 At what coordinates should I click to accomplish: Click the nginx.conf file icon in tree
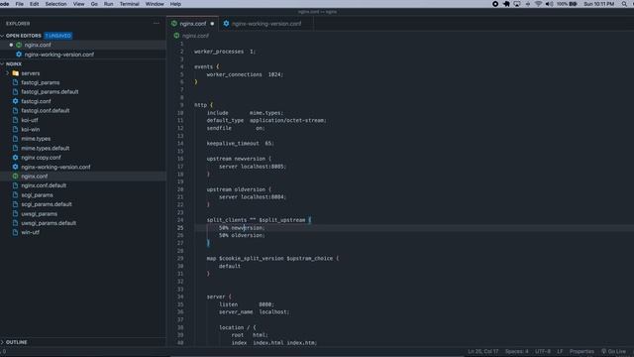[x=16, y=177]
